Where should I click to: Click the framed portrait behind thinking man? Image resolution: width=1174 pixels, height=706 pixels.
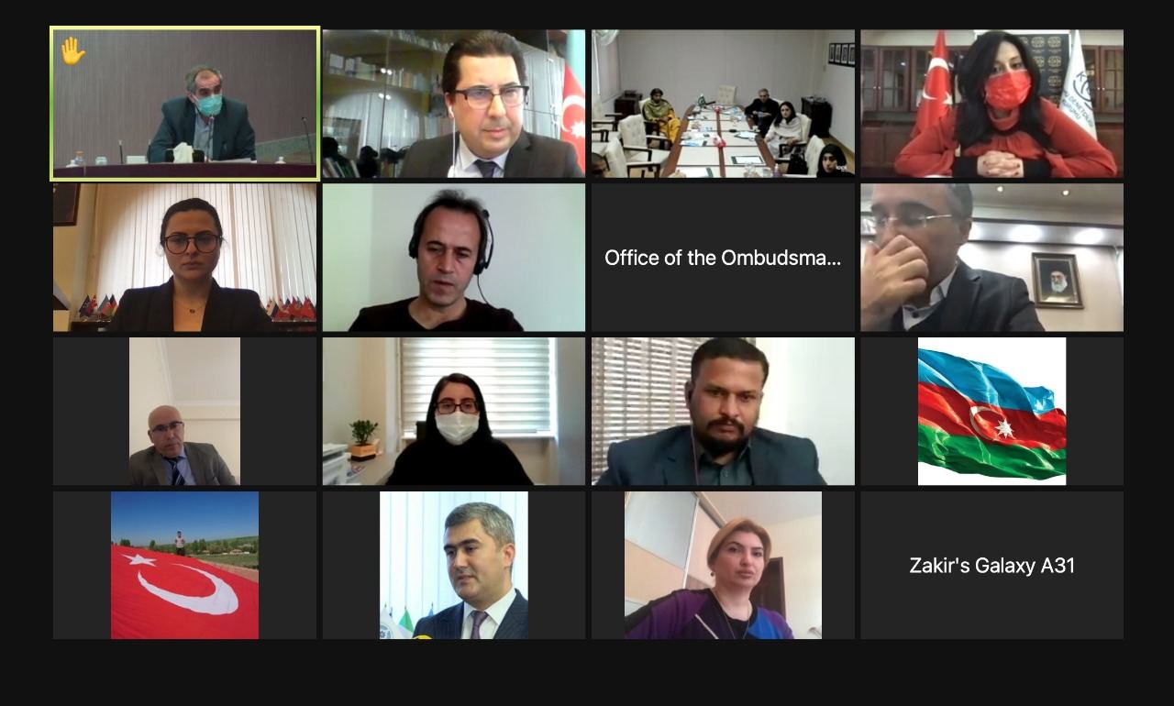click(x=1058, y=281)
